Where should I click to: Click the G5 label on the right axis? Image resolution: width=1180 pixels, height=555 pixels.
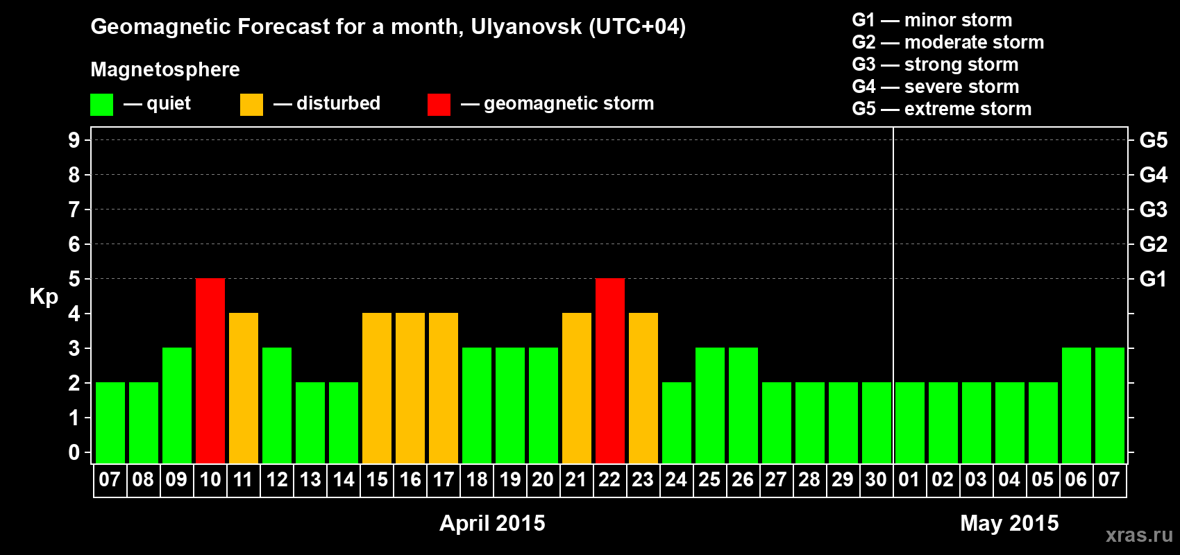(x=1154, y=140)
